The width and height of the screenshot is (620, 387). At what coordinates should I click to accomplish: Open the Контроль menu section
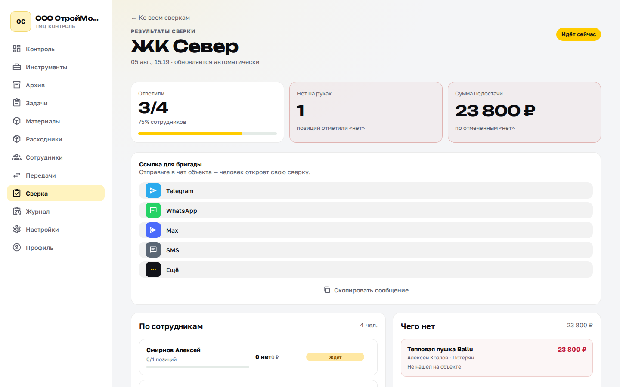56,49
